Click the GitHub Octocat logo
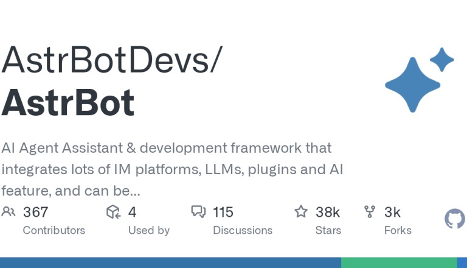Screen dimensions: 467x268 pyautogui.click(x=455, y=219)
